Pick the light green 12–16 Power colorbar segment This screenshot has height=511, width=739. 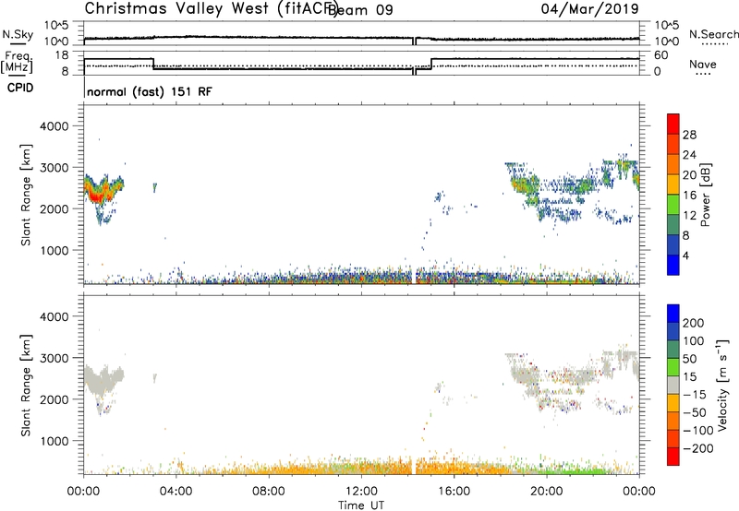[673, 205]
